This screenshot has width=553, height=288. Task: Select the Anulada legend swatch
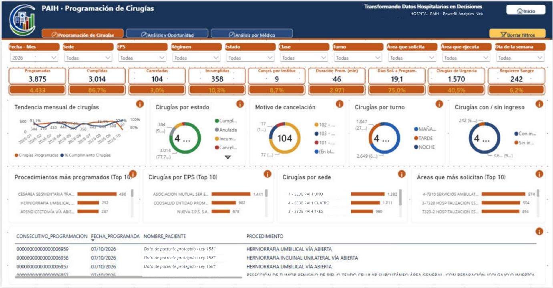[217, 130]
